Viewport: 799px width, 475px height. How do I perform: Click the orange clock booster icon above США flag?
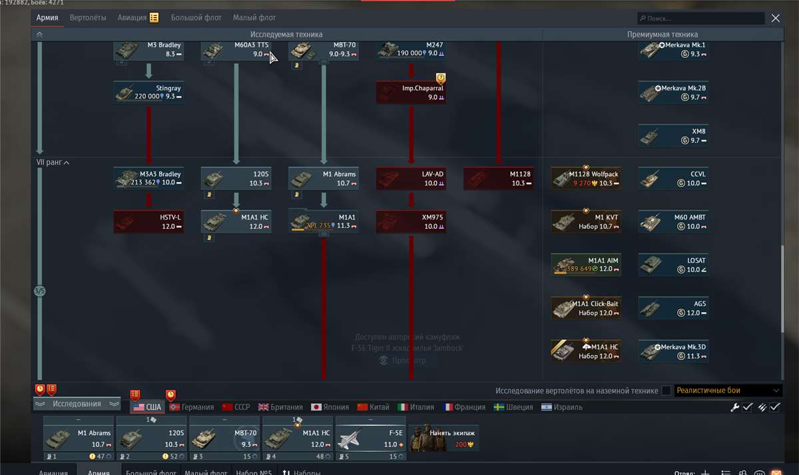pyautogui.click(x=170, y=394)
